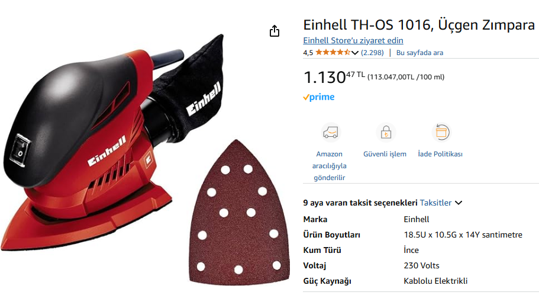
Task: Open the 'Güvenli işlem' link
Action: 385,154
